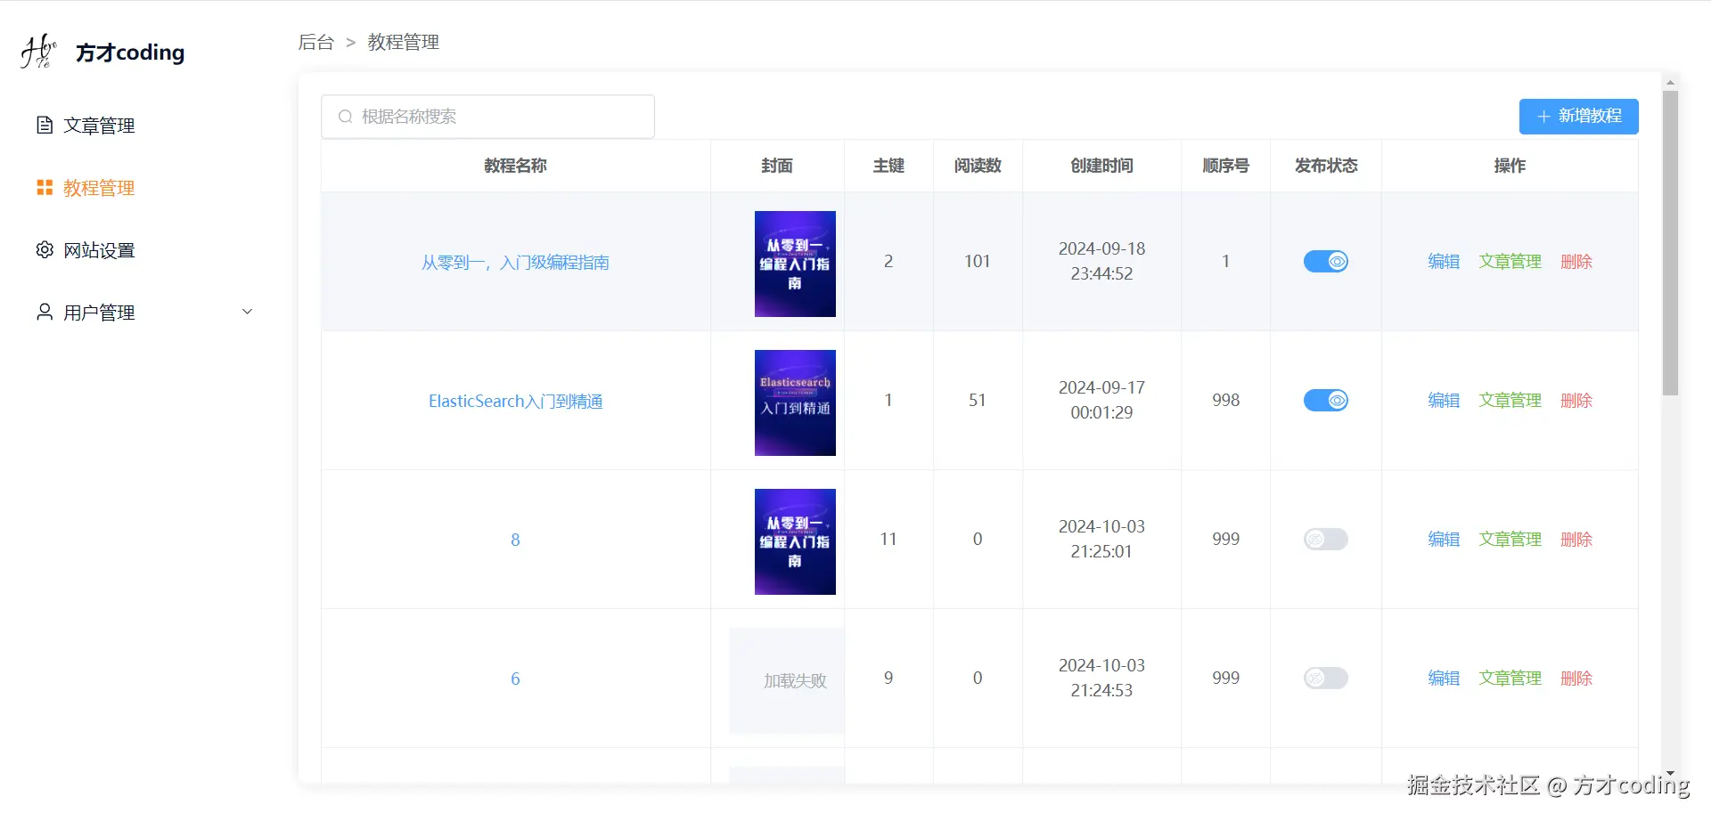
Task: Select 教程管理 in the sidebar menu
Action: pos(99,188)
